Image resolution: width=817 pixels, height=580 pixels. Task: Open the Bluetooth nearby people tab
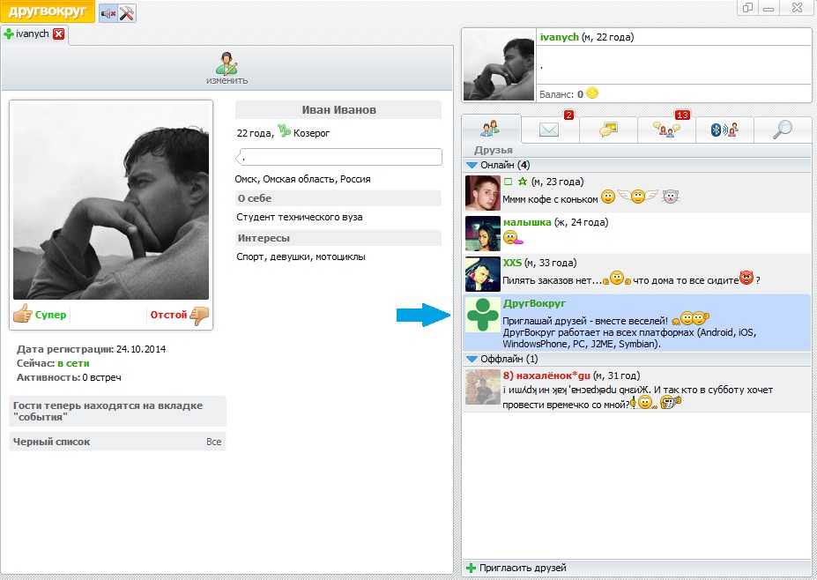(724, 130)
